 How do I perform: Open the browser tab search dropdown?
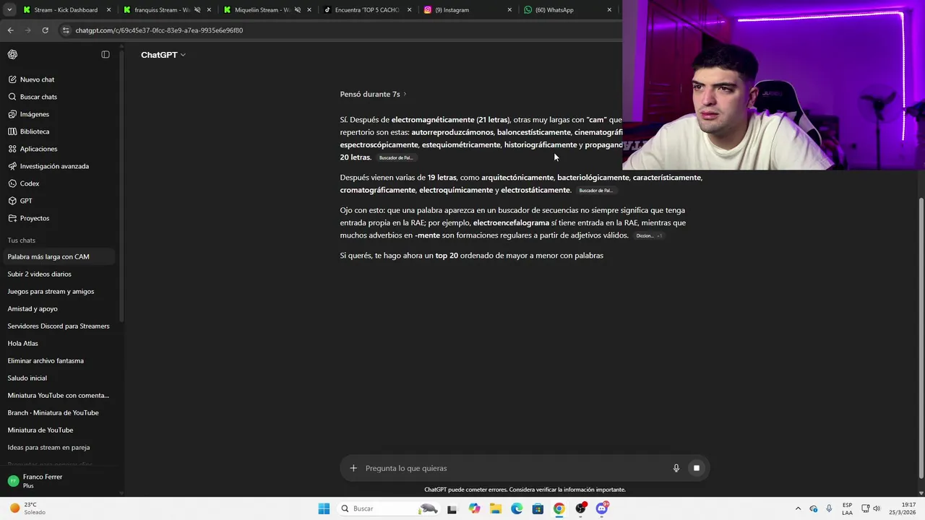tap(9, 10)
